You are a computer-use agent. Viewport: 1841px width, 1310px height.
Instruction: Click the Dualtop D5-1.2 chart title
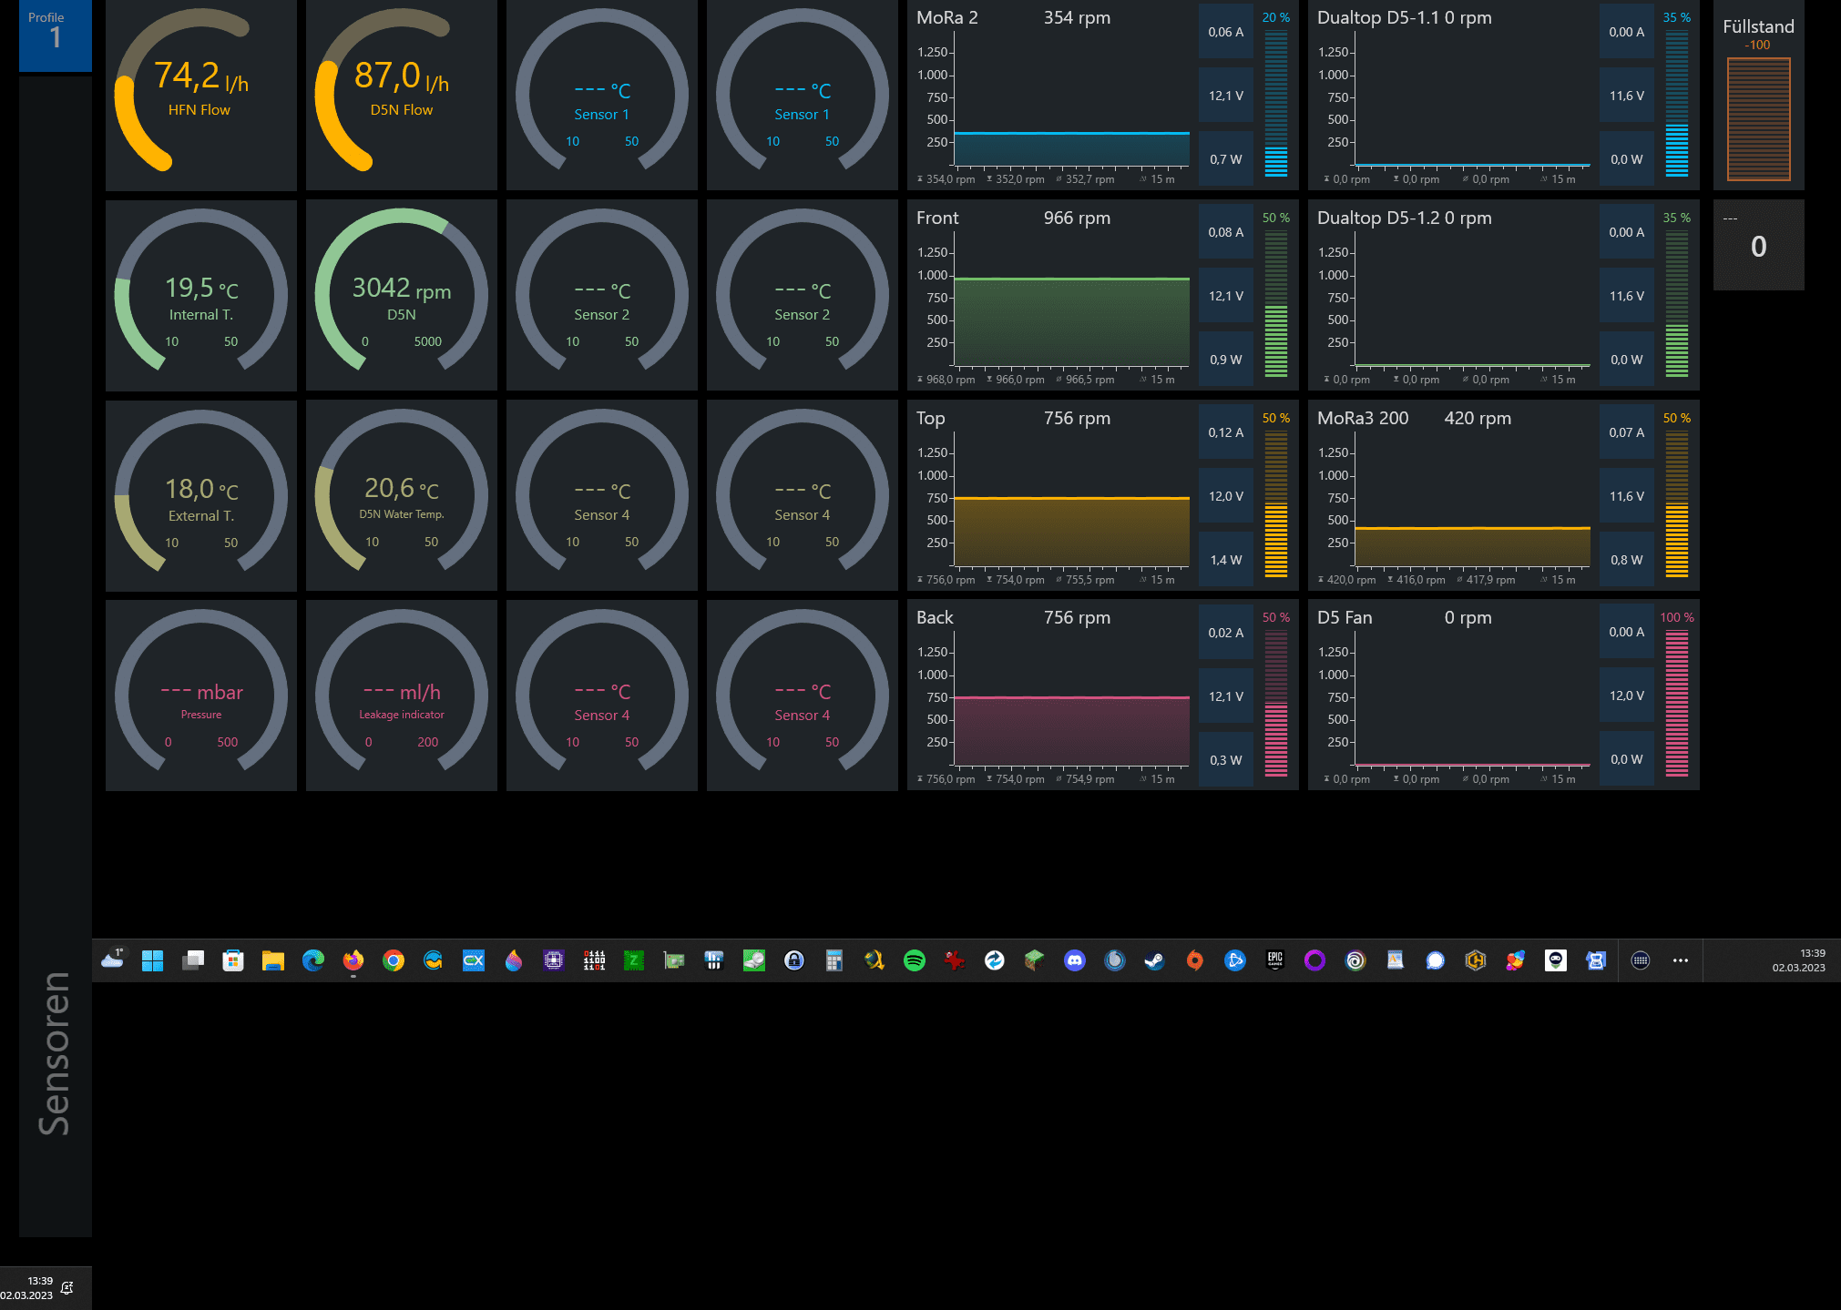[1378, 218]
